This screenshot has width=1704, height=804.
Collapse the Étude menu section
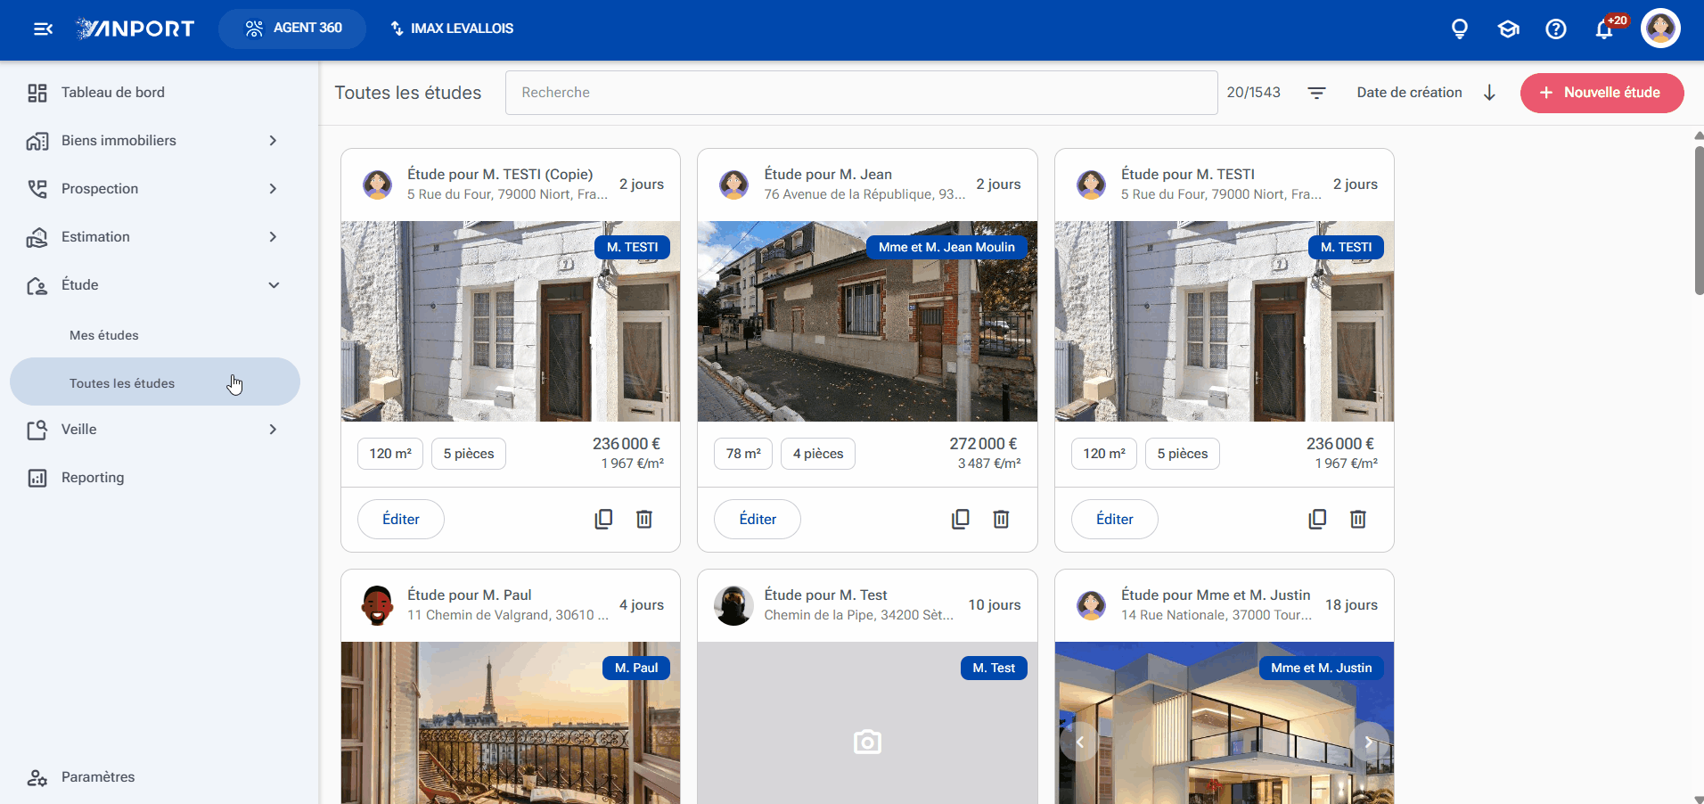pyautogui.click(x=153, y=285)
